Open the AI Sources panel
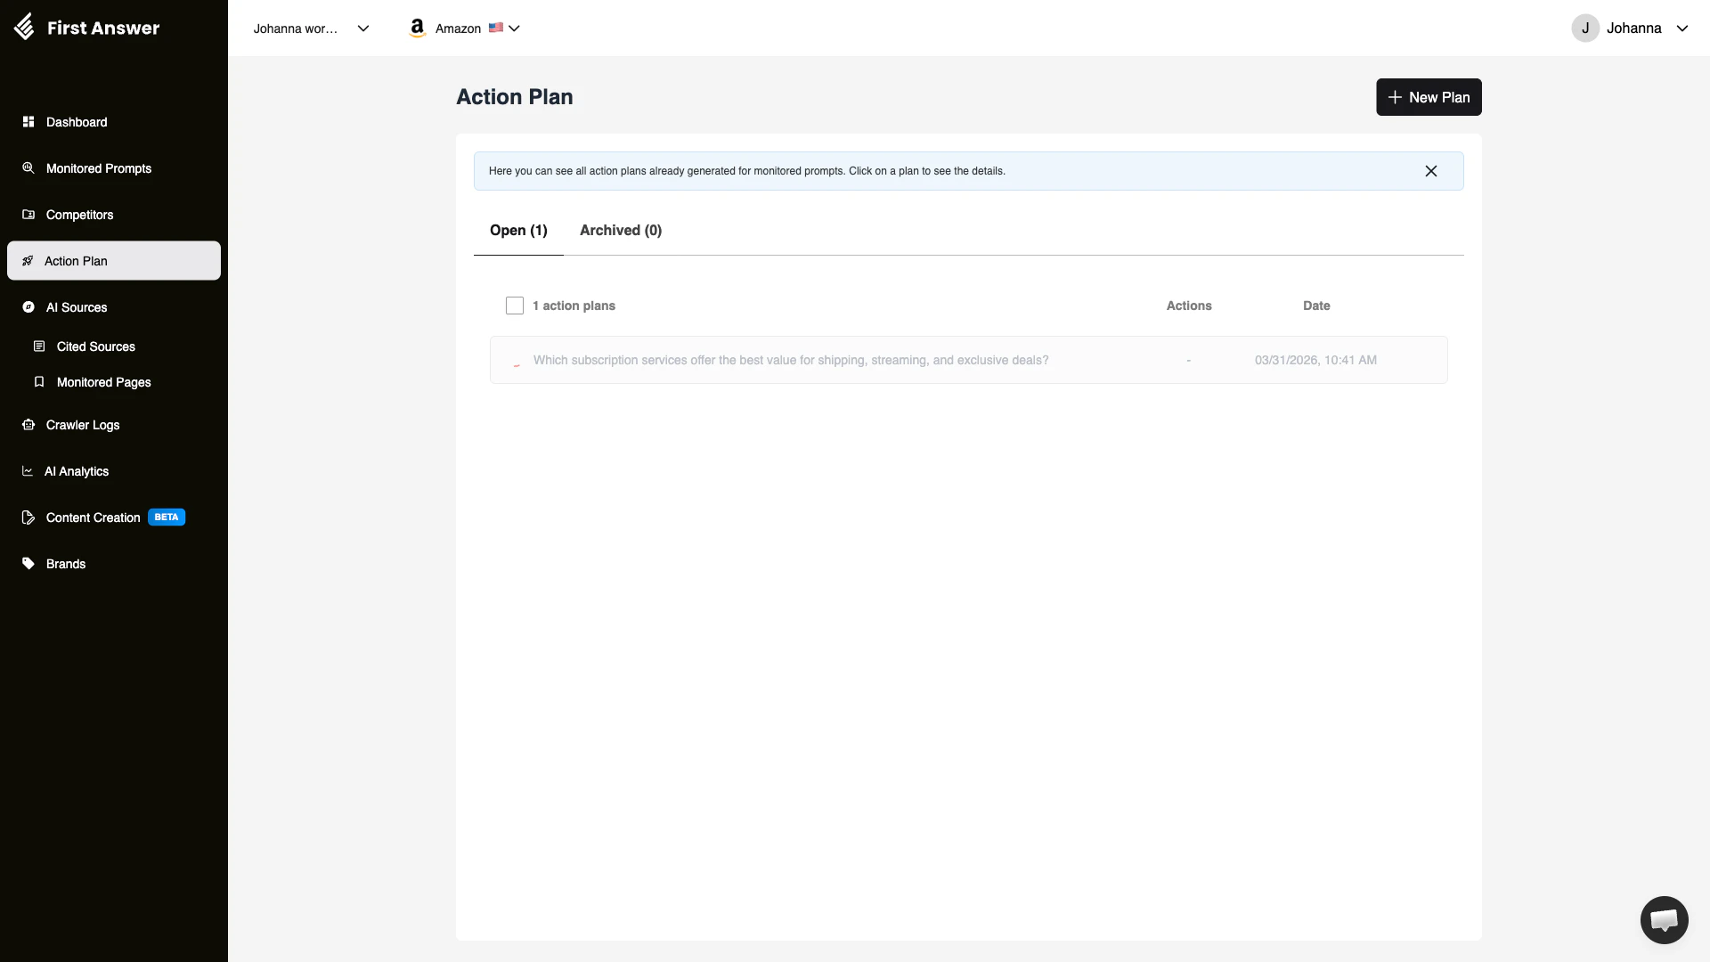 click(x=76, y=307)
